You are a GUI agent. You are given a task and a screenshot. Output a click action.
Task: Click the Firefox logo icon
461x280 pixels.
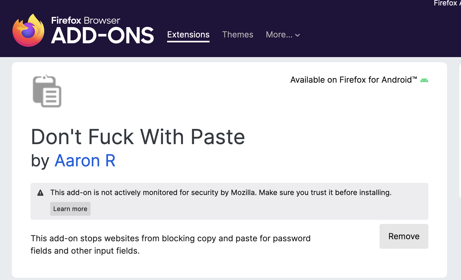(x=28, y=31)
